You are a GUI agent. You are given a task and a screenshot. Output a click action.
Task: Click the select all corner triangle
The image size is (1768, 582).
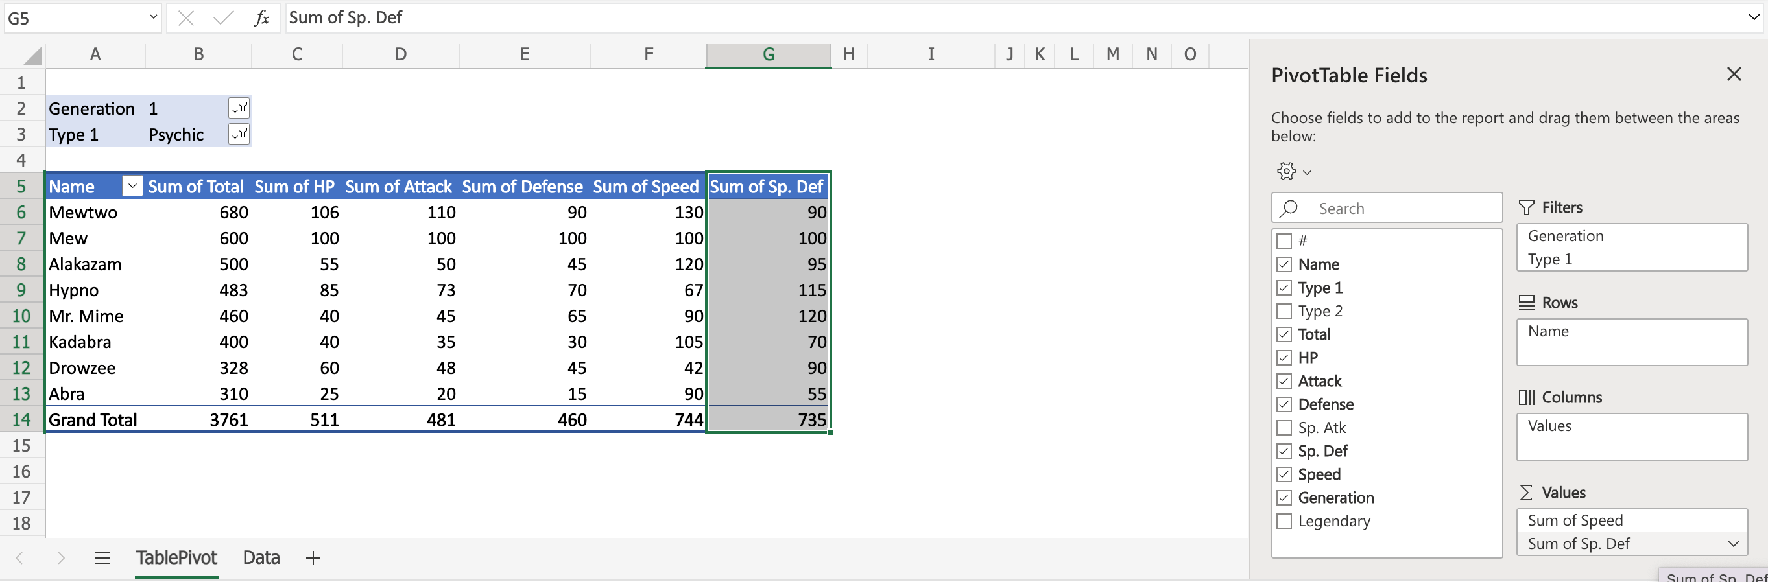tap(32, 55)
